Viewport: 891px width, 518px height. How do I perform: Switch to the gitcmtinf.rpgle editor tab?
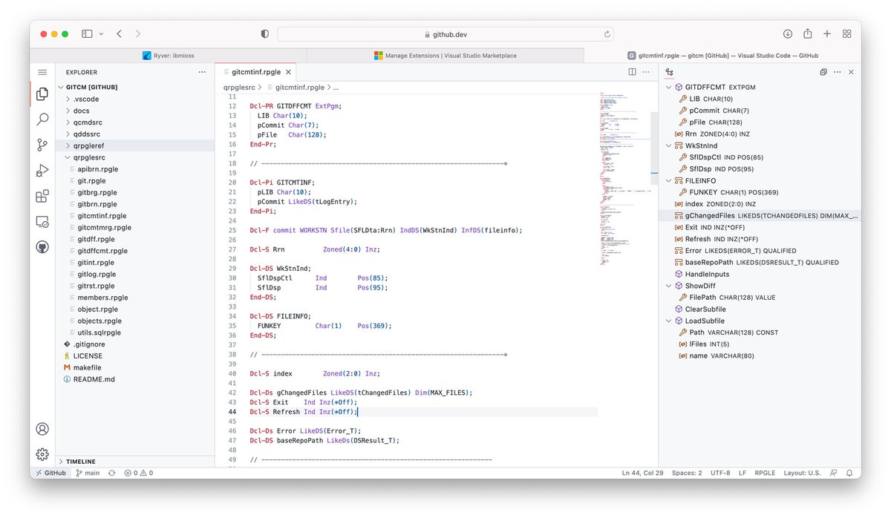tap(256, 71)
